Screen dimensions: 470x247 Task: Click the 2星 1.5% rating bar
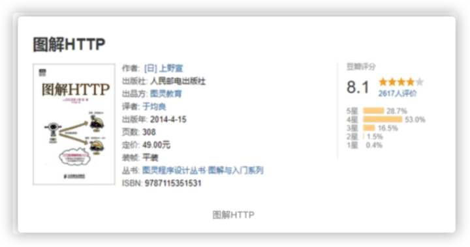click(x=364, y=136)
